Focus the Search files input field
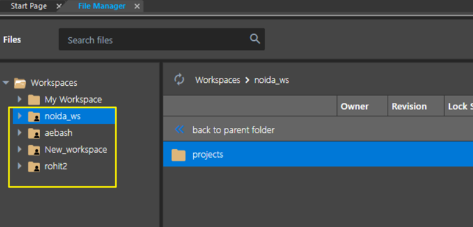473x227 pixels. pyautogui.click(x=162, y=40)
